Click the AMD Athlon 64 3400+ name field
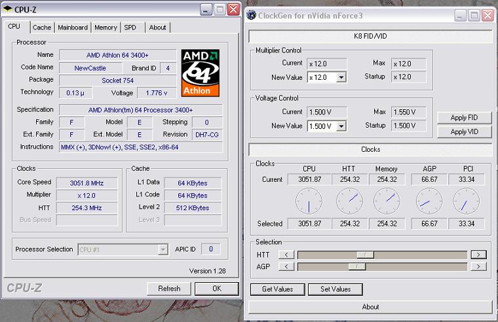Screen dimensions: 498x322 [x=117, y=55]
